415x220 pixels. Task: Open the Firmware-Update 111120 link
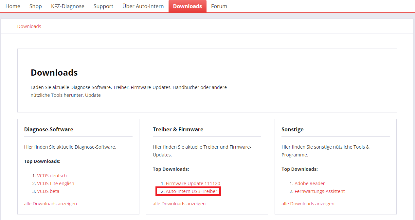193,183
